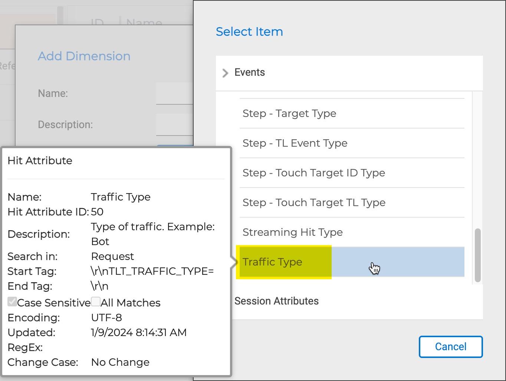Open the Session Attributes section
Image resolution: width=506 pixels, height=381 pixels.
276,301
